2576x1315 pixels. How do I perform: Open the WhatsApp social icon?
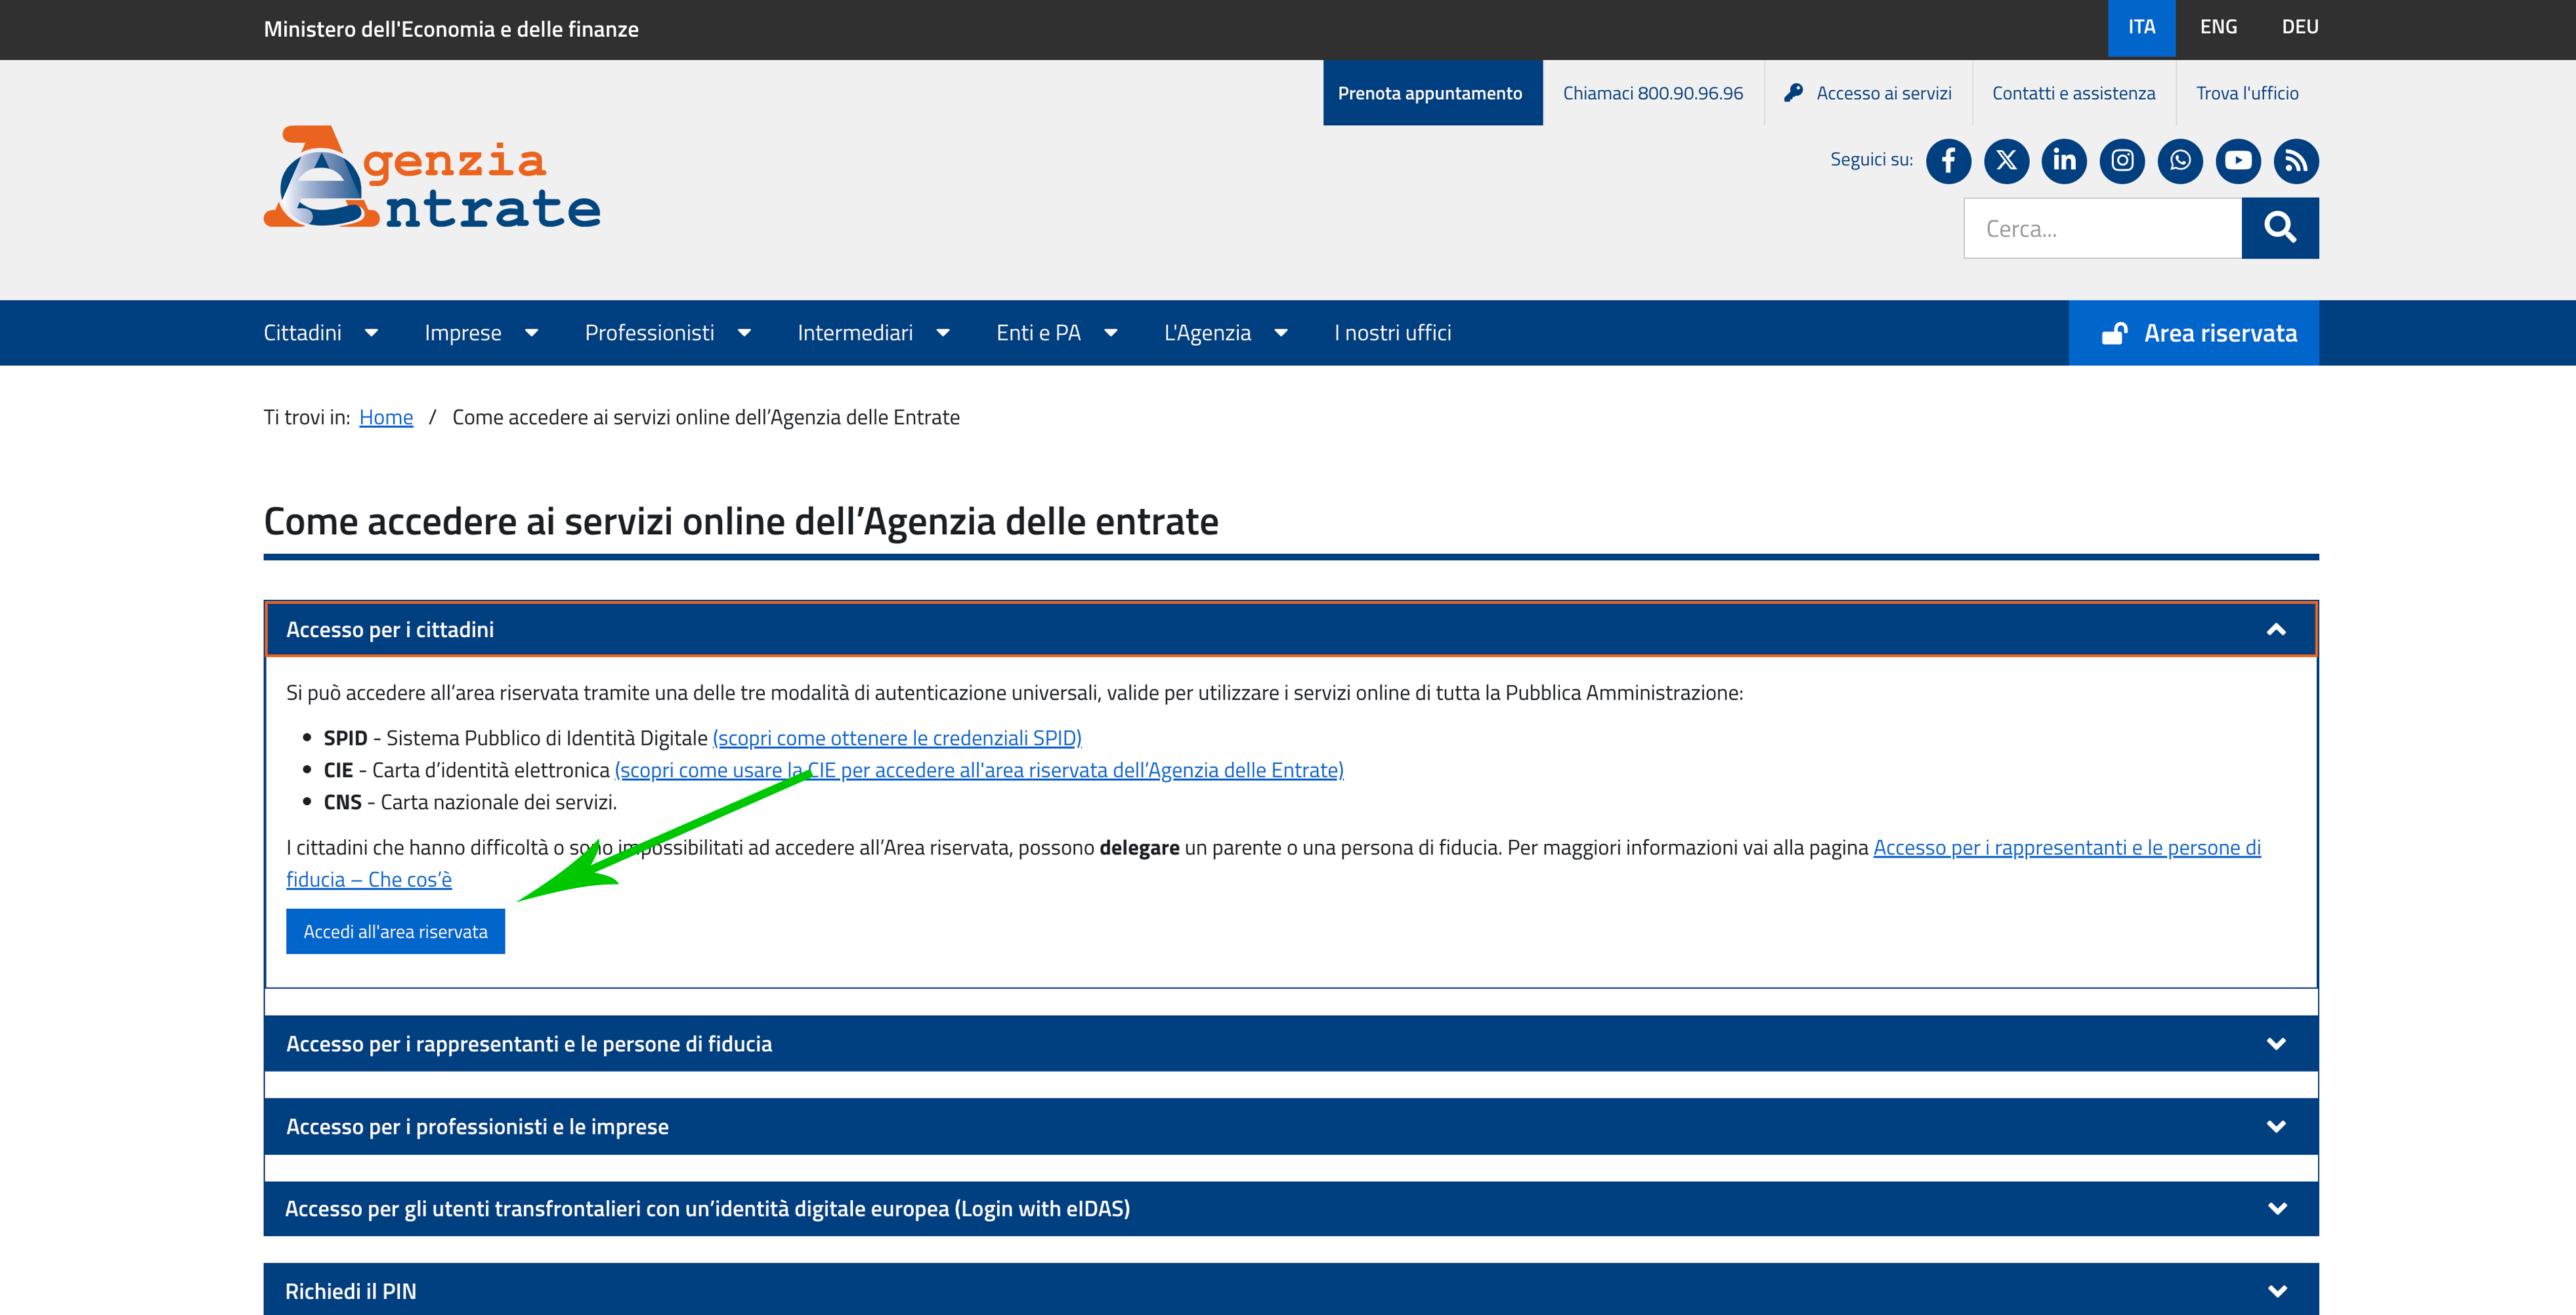point(2180,161)
